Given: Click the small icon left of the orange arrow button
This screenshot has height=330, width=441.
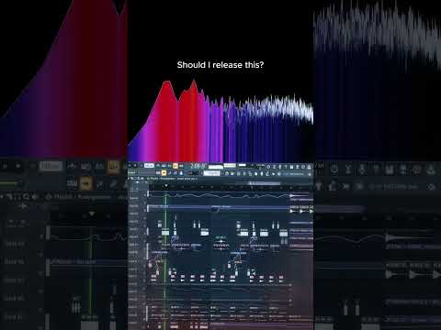Looking at the screenshot, I should [157, 173].
